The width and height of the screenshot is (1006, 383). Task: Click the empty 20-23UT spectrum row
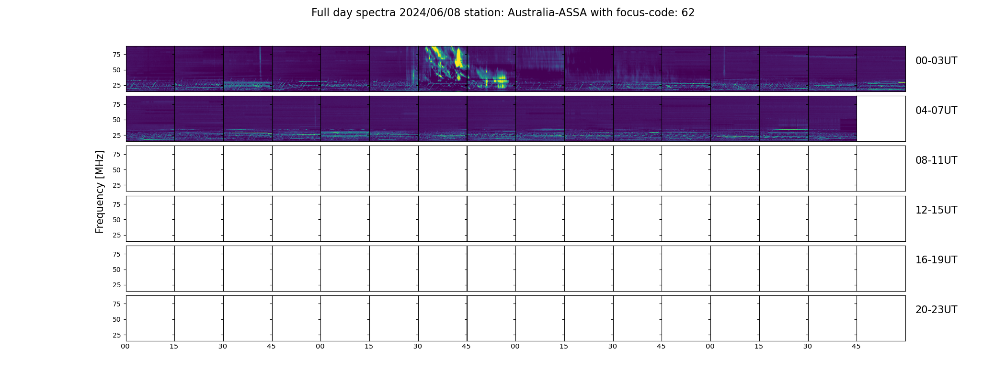click(515, 318)
